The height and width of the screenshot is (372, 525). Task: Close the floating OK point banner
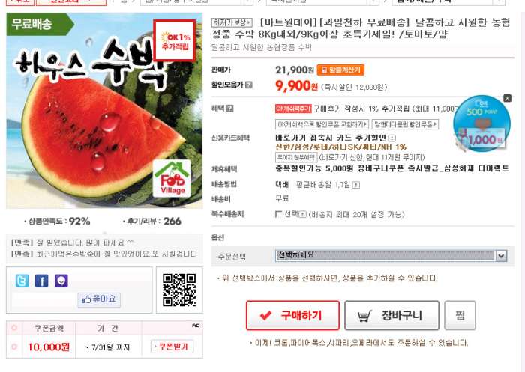(507, 98)
